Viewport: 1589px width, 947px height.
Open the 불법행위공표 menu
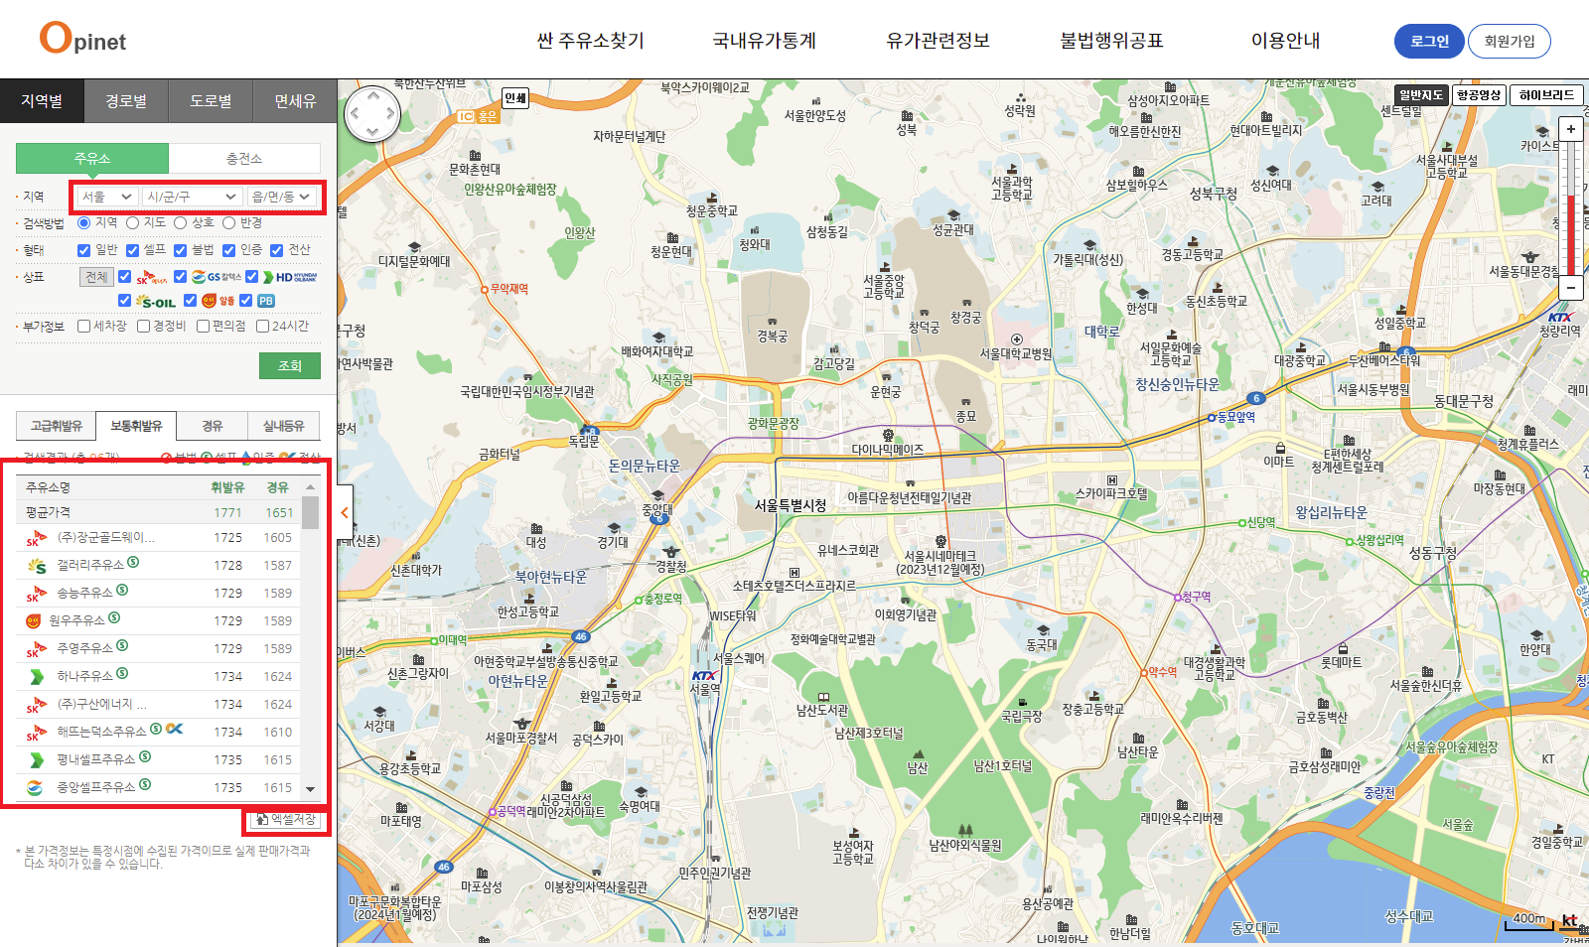click(1111, 41)
